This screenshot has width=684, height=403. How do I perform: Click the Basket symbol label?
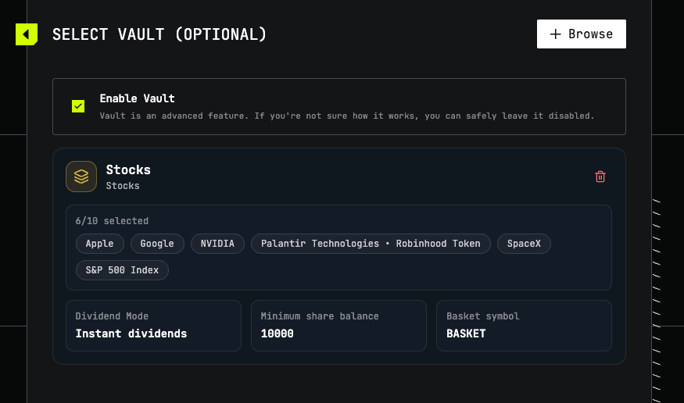point(483,316)
